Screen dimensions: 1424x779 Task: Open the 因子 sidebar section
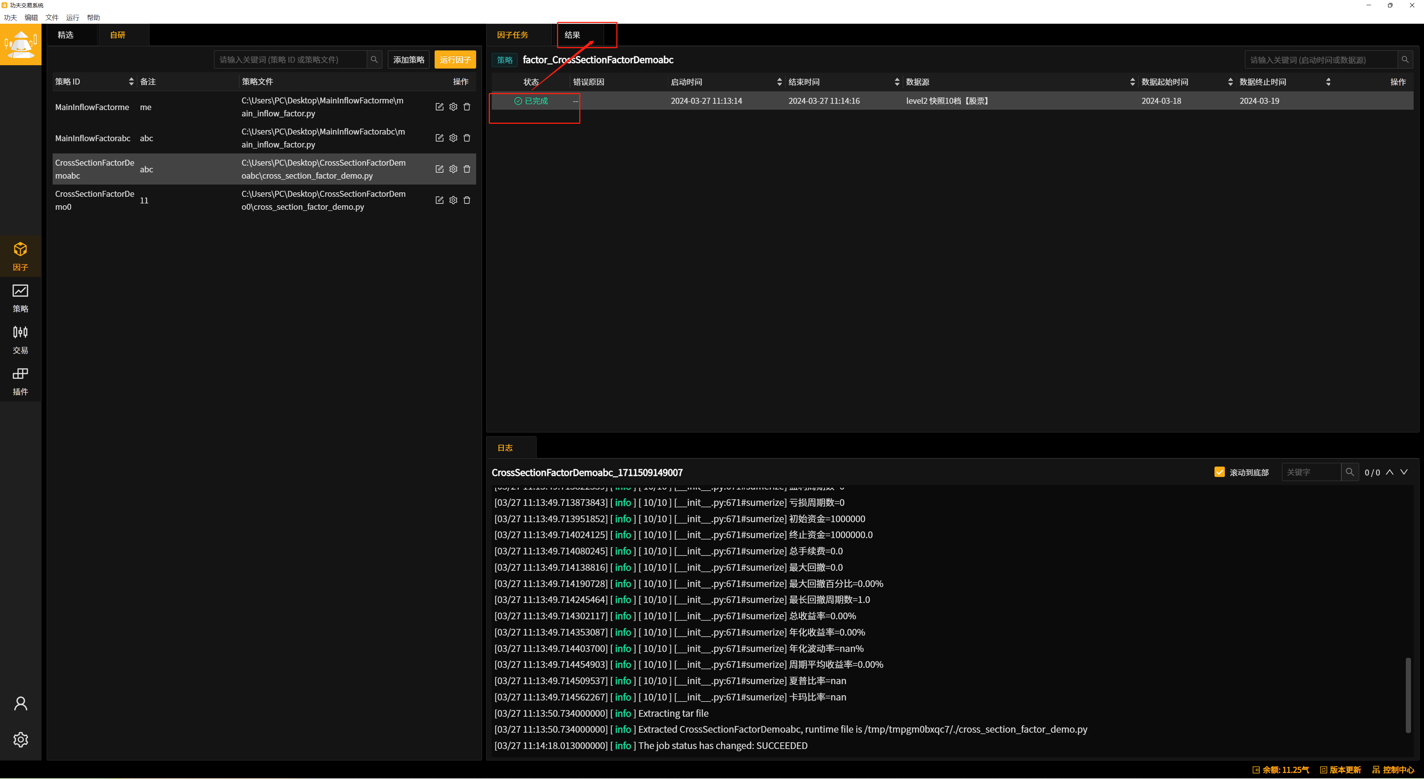20,256
